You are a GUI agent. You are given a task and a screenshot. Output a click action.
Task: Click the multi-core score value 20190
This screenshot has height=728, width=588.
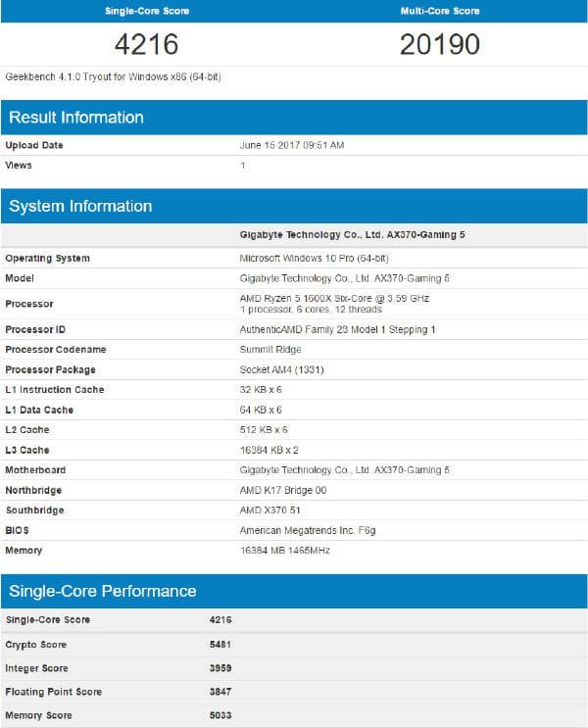[439, 44]
